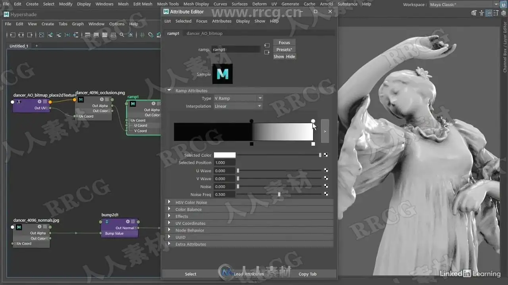Click the go to output connection icon
This screenshot has width=508, height=285.
(x=267, y=52)
